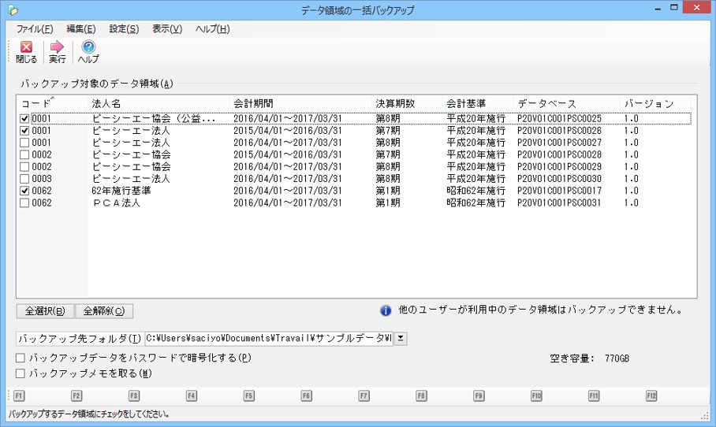The width and height of the screenshot is (716, 427).
Task: Uncheck the 62年施行基準 data area checkbox
Action: coord(24,191)
